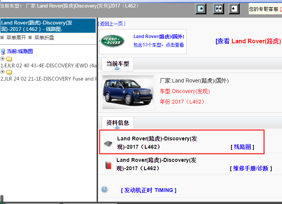Click the Land Rover Discovery title in the 线路图 row
Viewport: 282px width, 204px height.
tap(157, 143)
